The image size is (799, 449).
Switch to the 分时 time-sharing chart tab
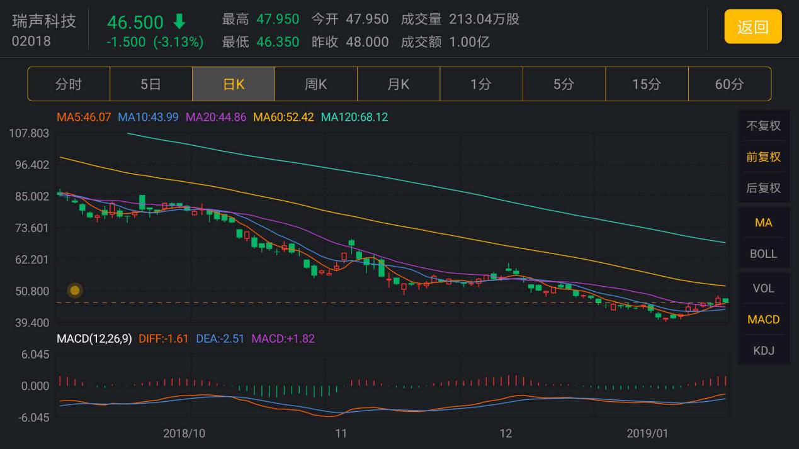pos(70,84)
